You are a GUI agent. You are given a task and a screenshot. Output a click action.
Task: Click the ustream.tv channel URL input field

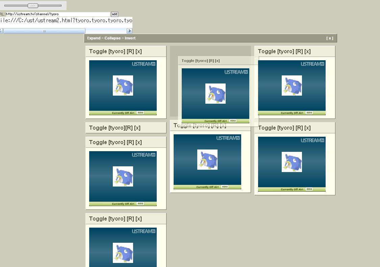58,14
